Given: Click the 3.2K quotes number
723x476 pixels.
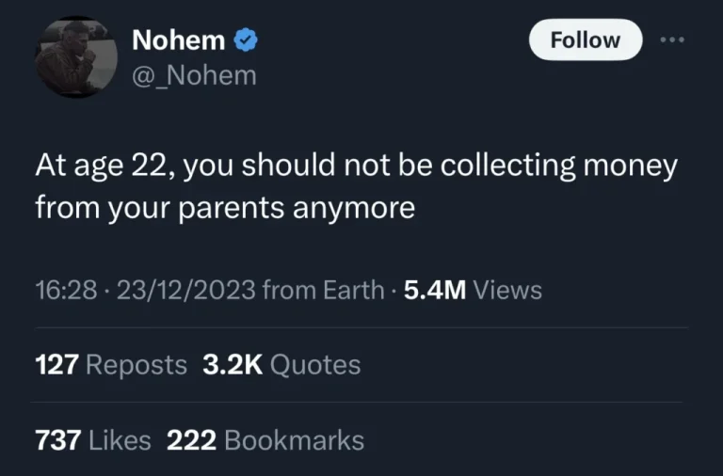Looking at the screenshot, I should [232, 365].
